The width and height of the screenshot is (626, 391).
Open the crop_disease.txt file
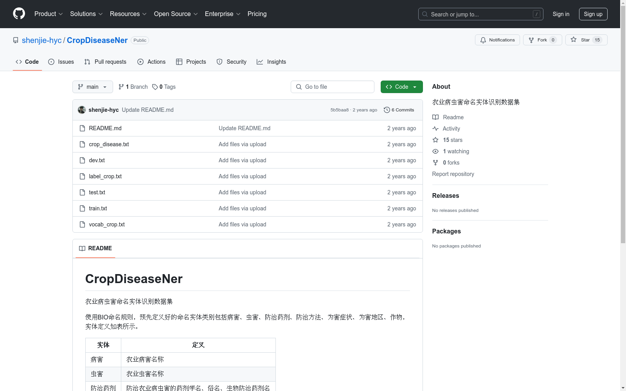tap(109, 144)
